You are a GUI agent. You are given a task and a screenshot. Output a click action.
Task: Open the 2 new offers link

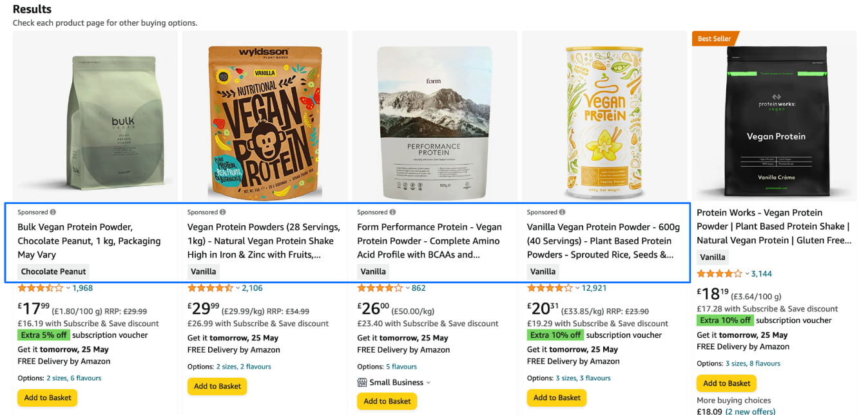[x=750, y=411]
